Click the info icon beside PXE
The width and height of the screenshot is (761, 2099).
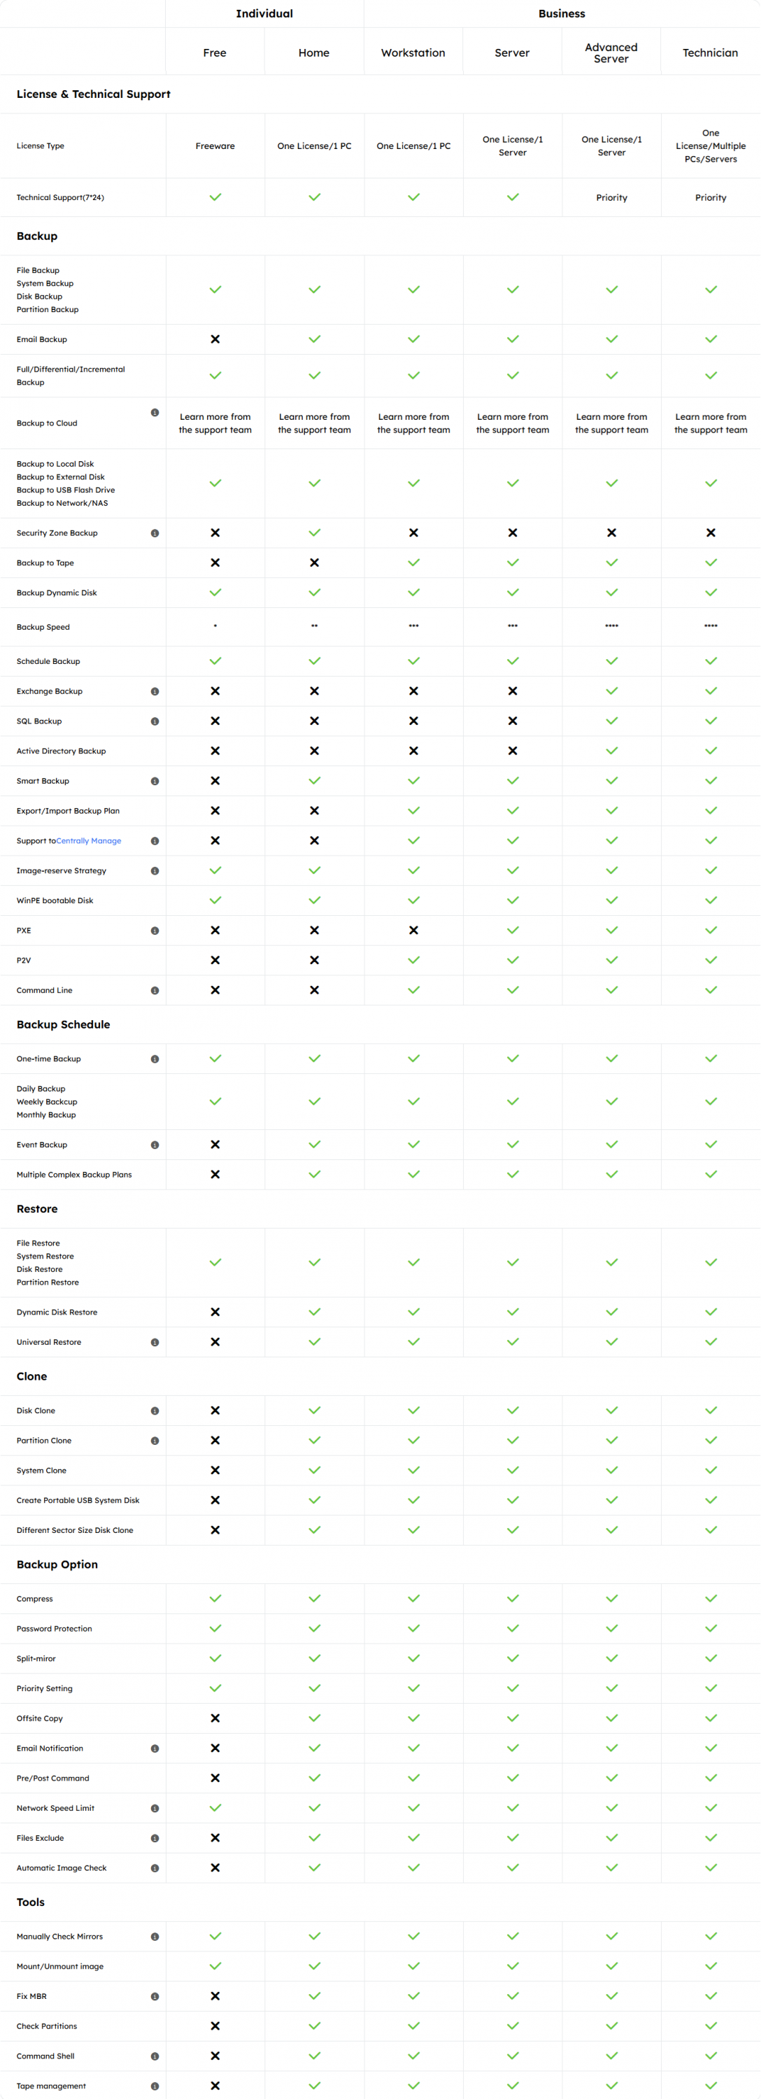point(155,931)
